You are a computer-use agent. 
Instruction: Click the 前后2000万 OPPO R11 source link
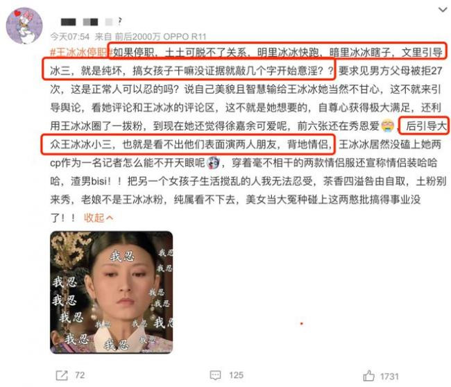[x=160, y=37]
